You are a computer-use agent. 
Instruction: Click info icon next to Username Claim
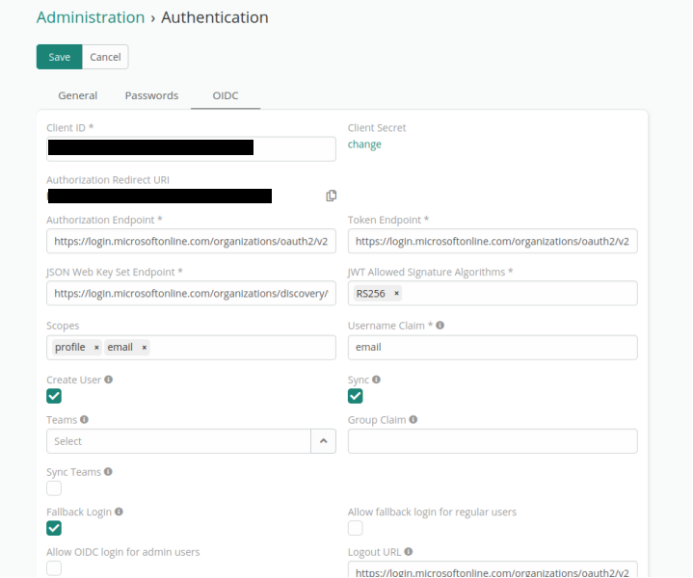point(440,326)
